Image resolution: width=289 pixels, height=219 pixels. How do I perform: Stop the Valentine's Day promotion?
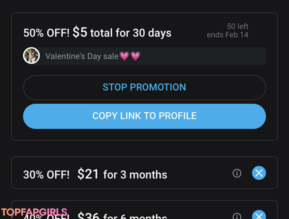coord(144,87)
